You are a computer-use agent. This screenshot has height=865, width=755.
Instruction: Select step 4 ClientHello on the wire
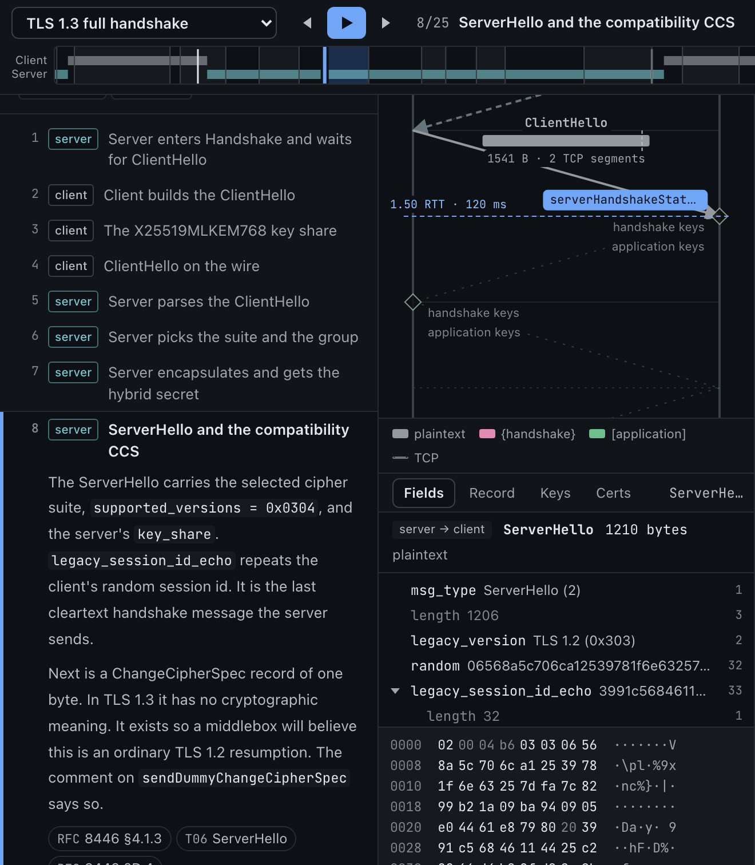coord(189,266)
